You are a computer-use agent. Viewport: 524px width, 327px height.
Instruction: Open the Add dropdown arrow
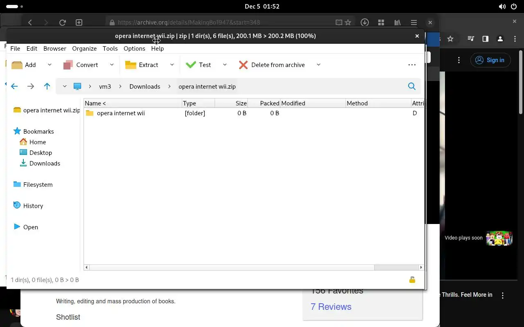(50, 65)
